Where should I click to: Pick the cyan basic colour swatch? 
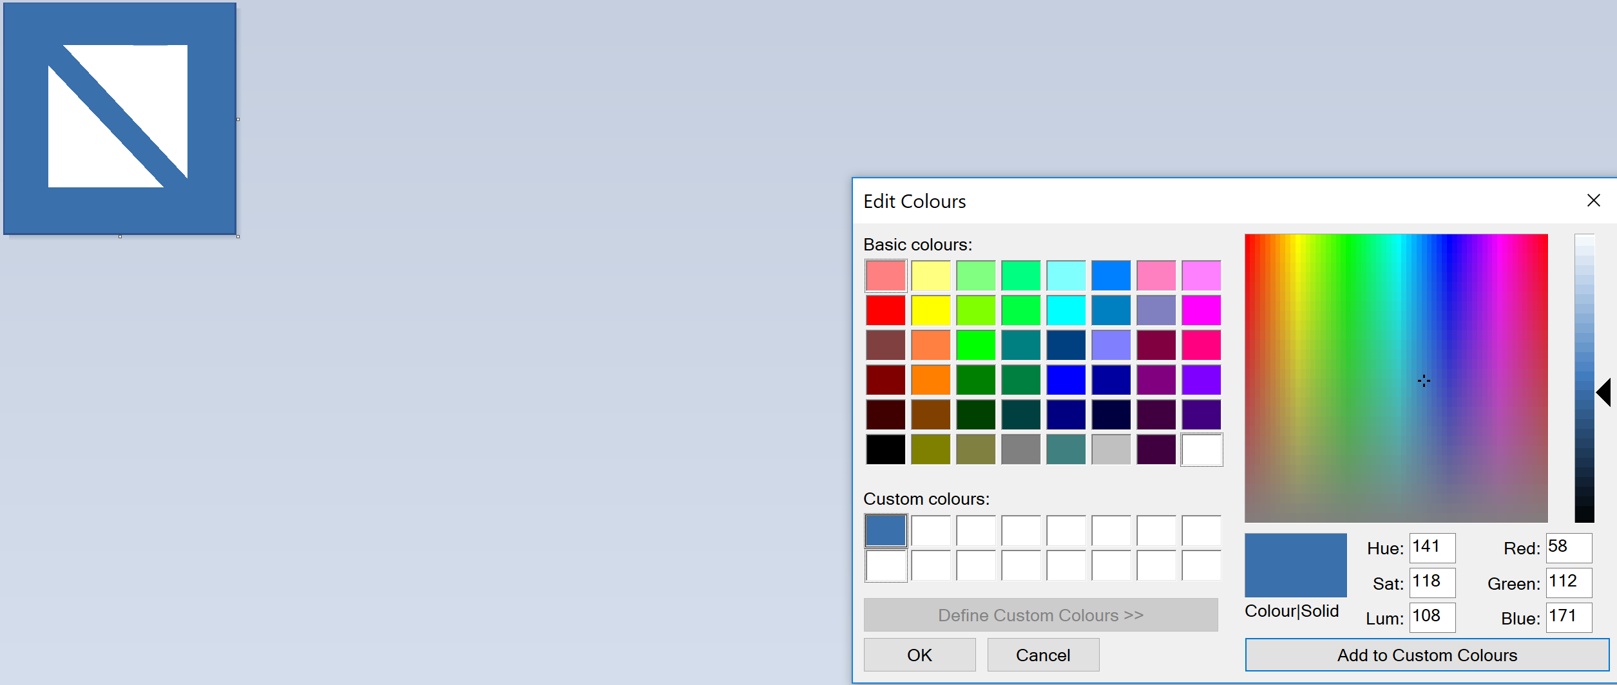pyautogui.click(x=1066, y=310)
